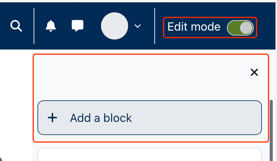The width and height of the screenshot is (277, 161).
Task: Click the round user avatar
Action: 114,26
